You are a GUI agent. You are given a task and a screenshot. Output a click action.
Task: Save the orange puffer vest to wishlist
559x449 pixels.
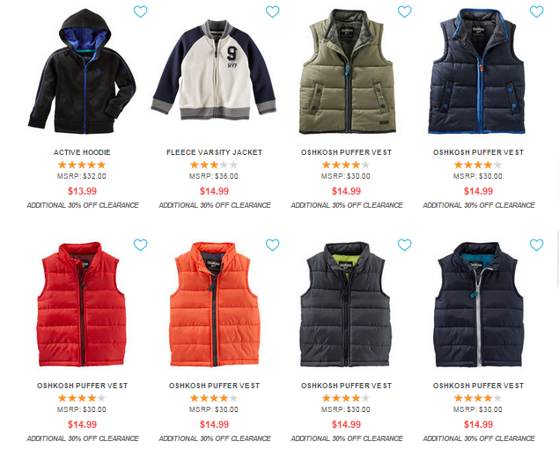272,245
